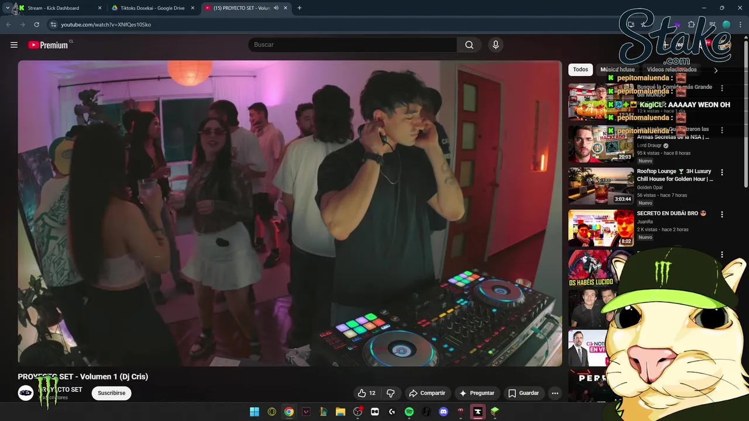Open options for Rooftop Lounge video
The height and width of the screenshot is (421, 749).
pyautogui.click(x=721, y=172)
